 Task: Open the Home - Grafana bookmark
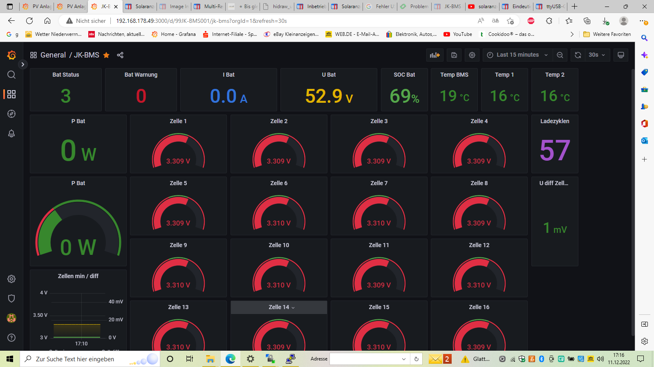pos(174,34)
